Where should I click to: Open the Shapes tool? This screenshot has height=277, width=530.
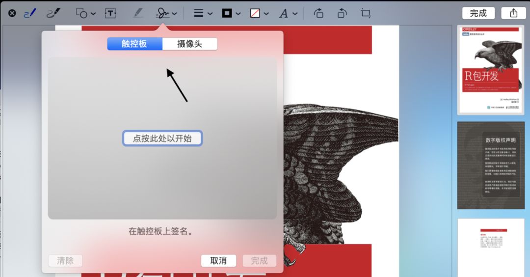pyautogui.click(x=81, y=13)
